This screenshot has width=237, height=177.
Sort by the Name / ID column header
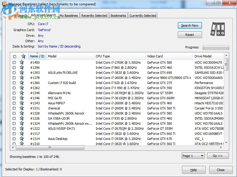pyautogui.click(x=37, y=56)
